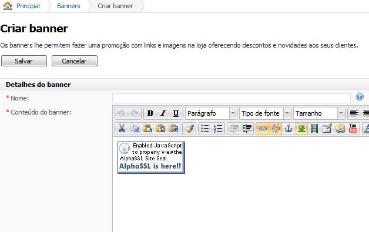Insert a YouTube video
Screen dimensions: 369x232
point(353,129)
